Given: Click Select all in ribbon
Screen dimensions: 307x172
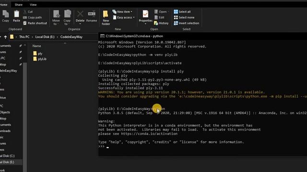Looking at the screenshot, I should pyautogui.click(x=182, y=11).
